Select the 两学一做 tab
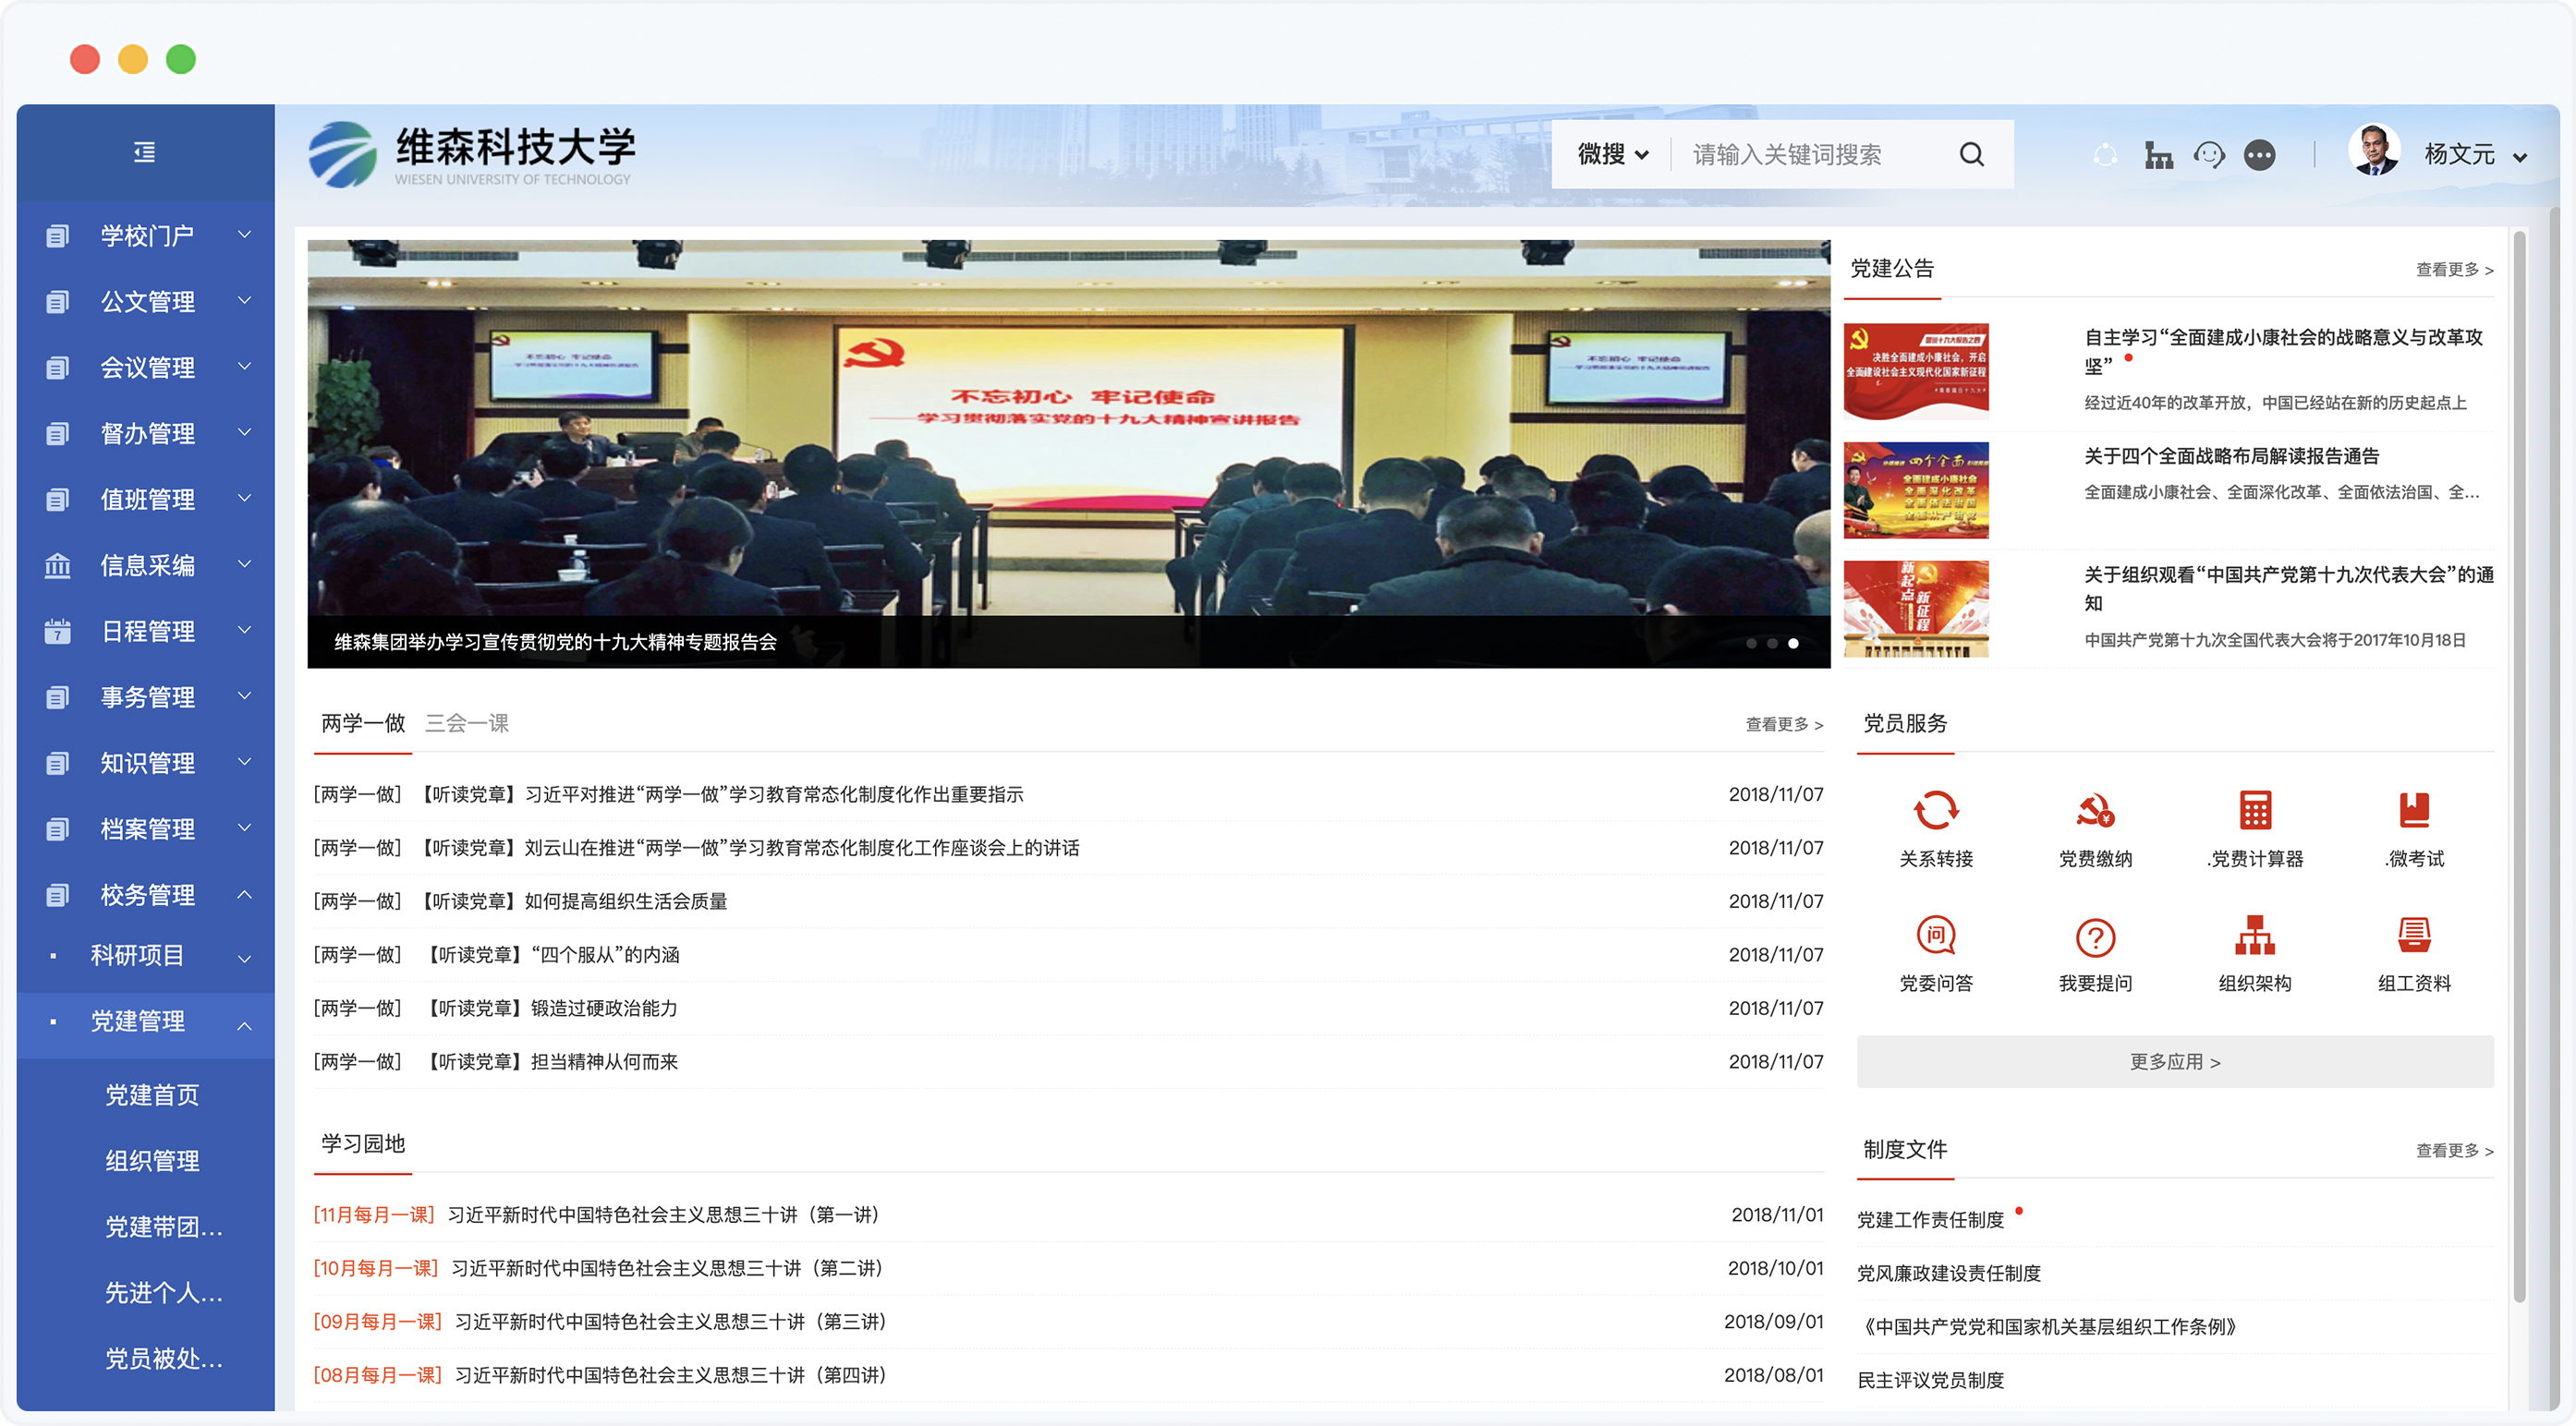The width and height of the screenshot is (2576, 1426). (x=363, y=722)
